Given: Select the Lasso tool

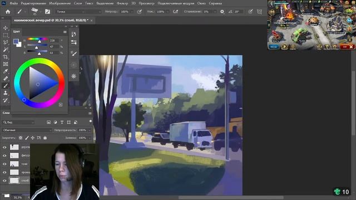Looking at the screenshot, I should tap(6, 42).
